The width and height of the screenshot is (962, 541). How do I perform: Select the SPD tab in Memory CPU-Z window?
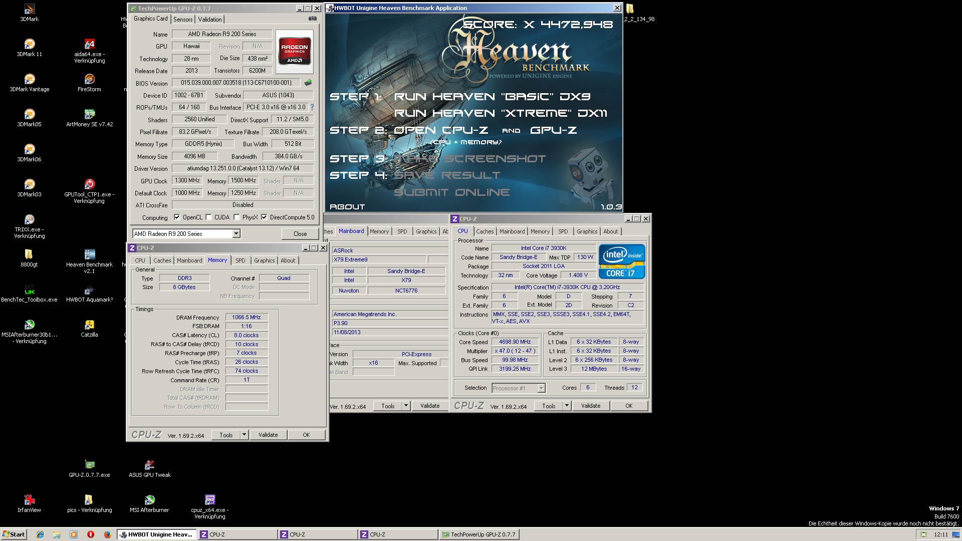pyautogui.click(x=241, y=260)
